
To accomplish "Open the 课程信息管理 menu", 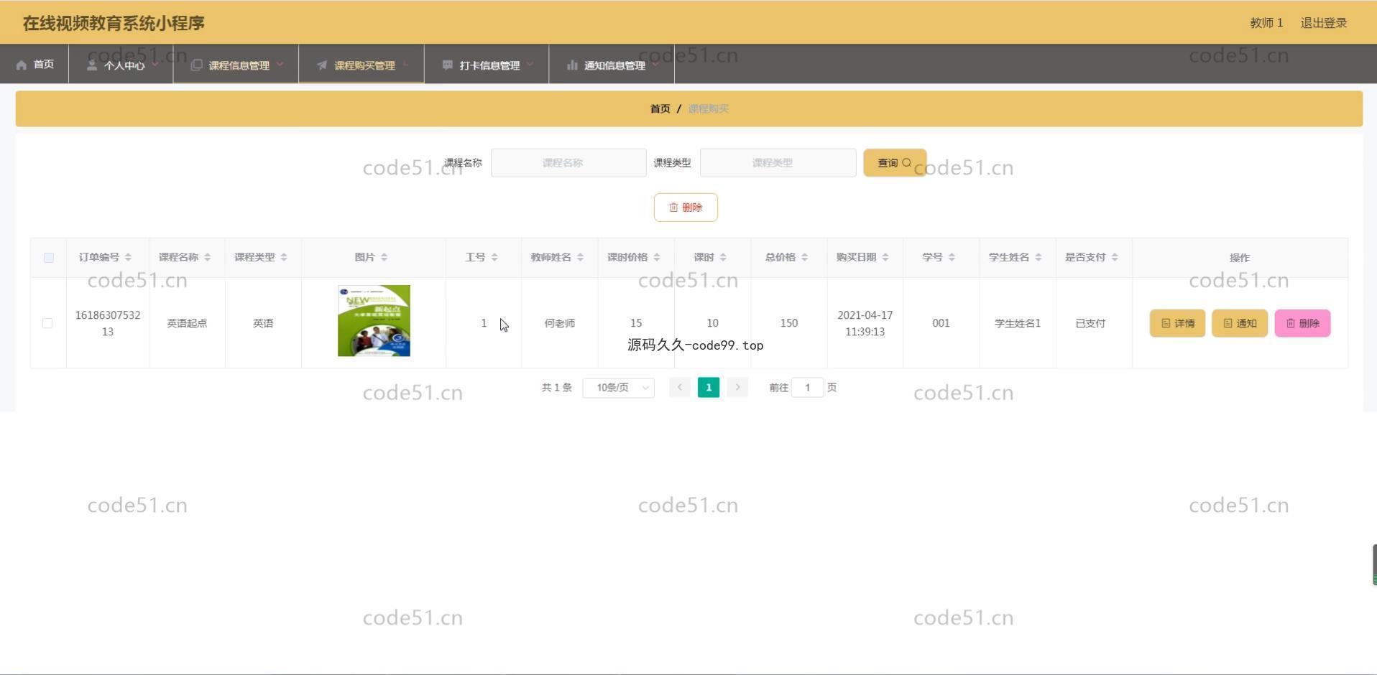I will pos(236,64).
